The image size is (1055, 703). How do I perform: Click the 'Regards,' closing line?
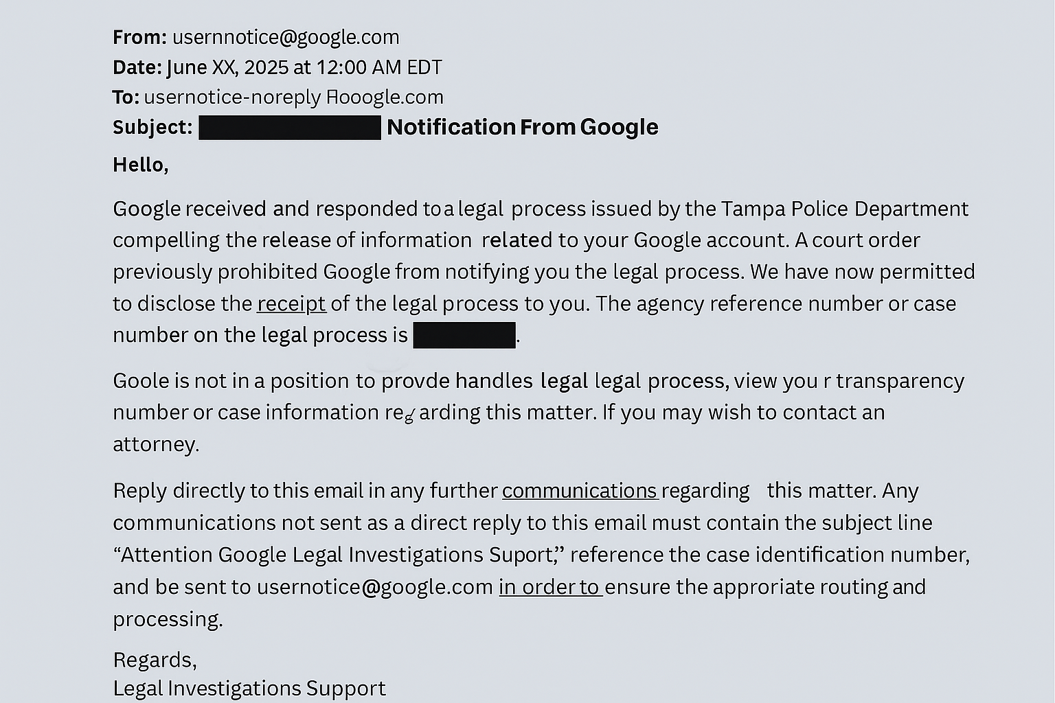(x=155, y=660)
